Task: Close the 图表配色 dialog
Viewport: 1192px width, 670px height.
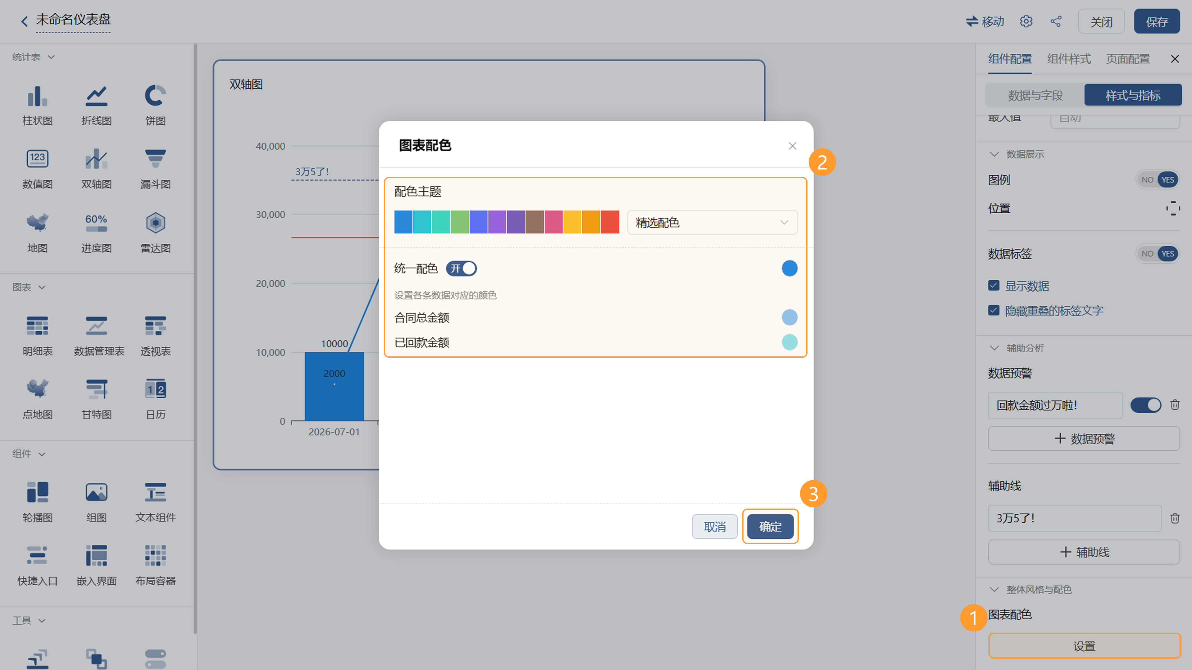Action: point(792,146)
